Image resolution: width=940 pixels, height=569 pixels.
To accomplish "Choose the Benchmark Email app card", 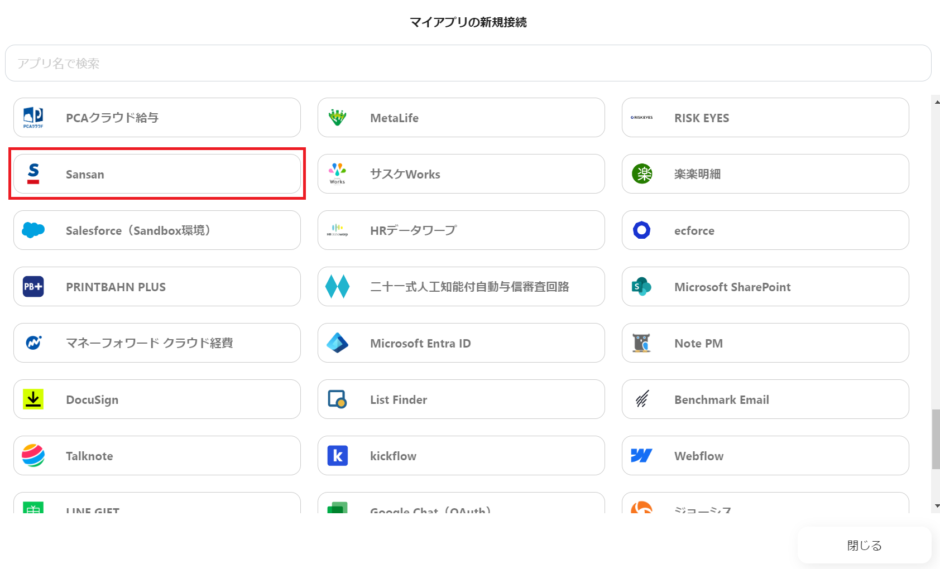I will click(765, 399).
